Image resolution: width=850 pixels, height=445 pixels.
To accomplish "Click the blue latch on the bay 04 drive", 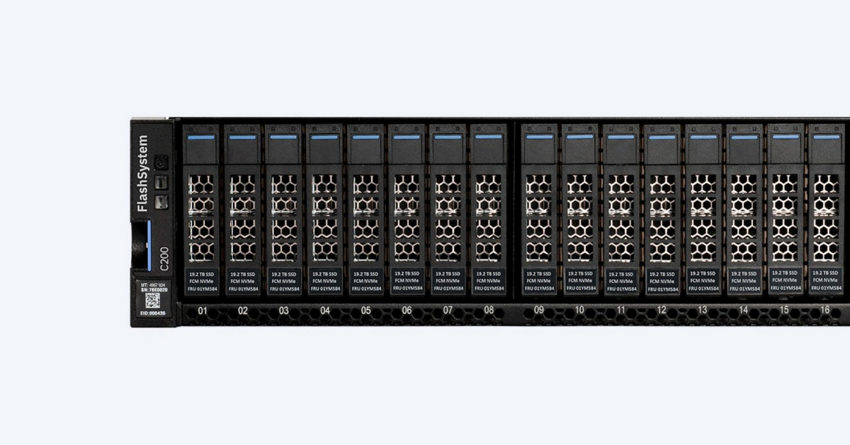I will coord(325,137).
